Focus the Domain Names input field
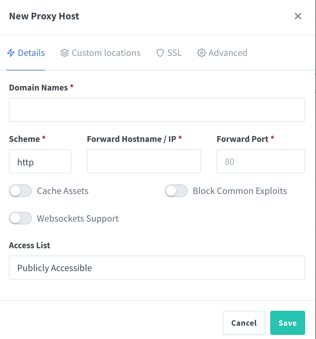The width and height of the screenshot is (316, 339). pyautogui.click(x=157, y=110)
